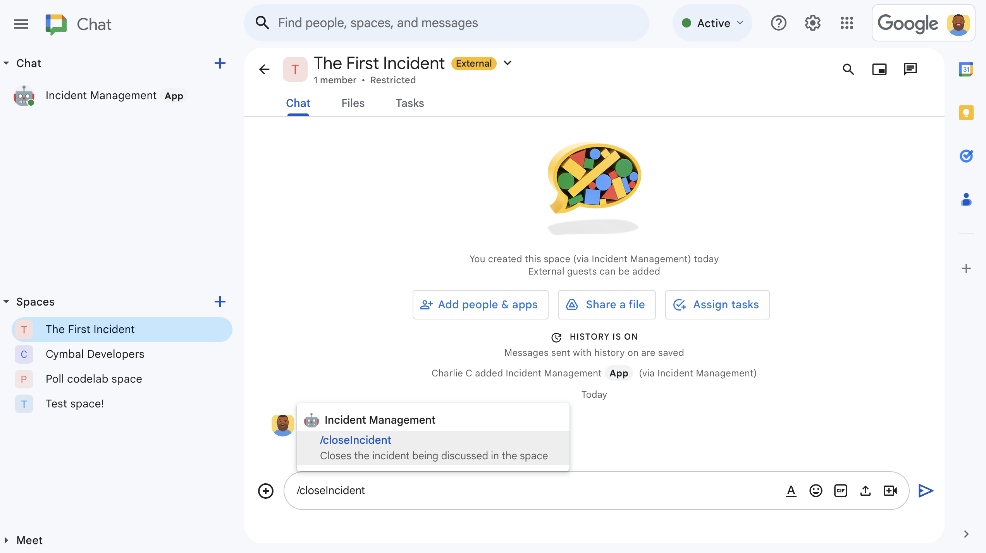The height and width of the screenshot is (553, 986).
Task: Open the settings gear menu
Action: 812,22
